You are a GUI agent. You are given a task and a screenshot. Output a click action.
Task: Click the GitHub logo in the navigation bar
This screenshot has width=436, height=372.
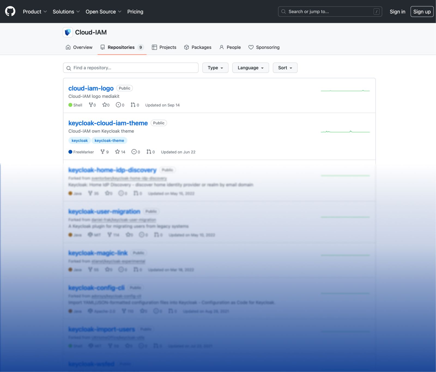[x=10, y=11]
